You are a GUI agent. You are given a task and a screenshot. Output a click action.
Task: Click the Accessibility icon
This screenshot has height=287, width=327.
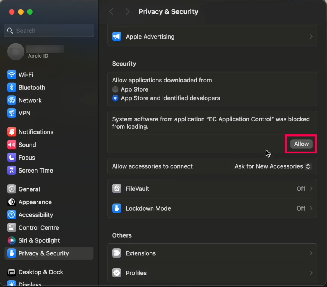tap(11, 214)
